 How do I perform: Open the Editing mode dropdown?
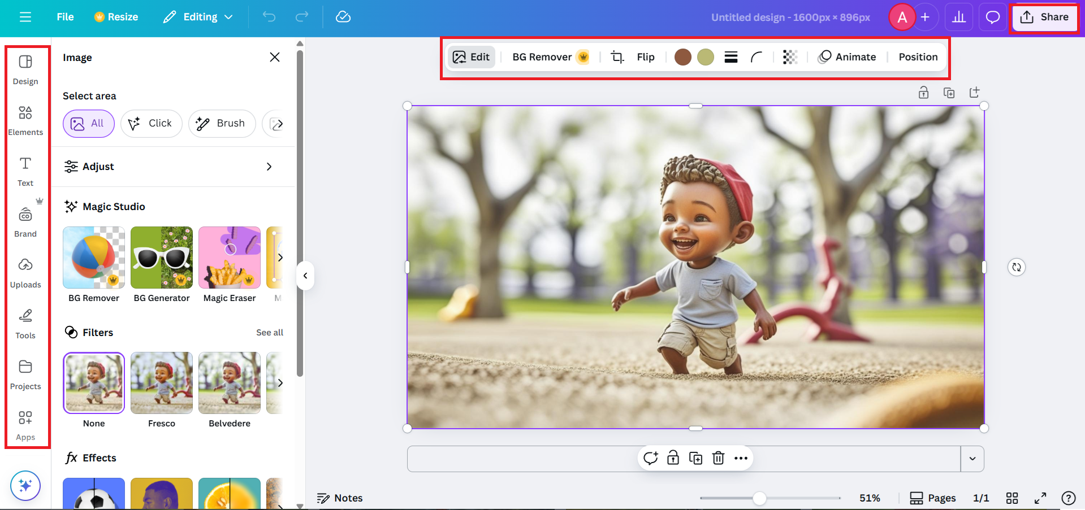point(197,17)
